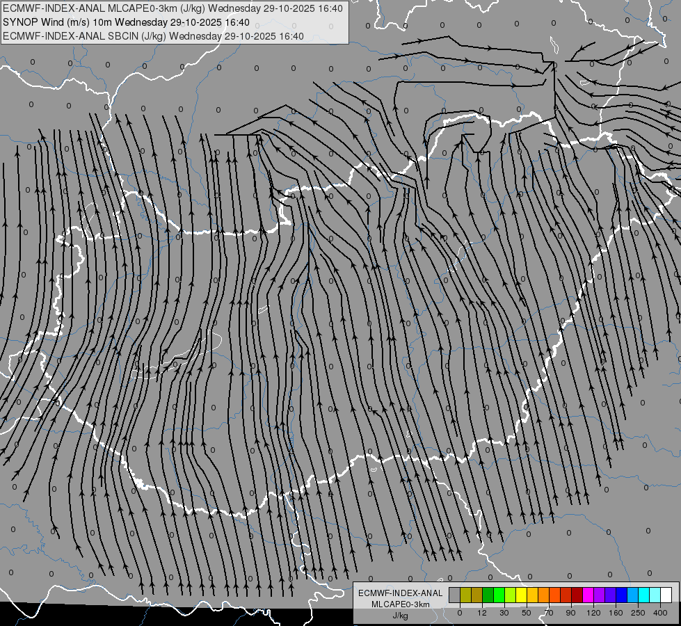Image resolution: width=681 pixels, height=626 pixels.
Task: Click the legend scale value '120'
Action: tap(594, 613)
